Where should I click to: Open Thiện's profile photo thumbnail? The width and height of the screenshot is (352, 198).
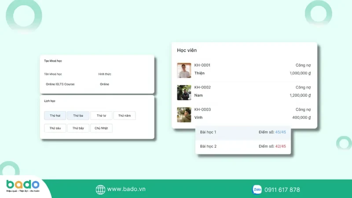184,70
